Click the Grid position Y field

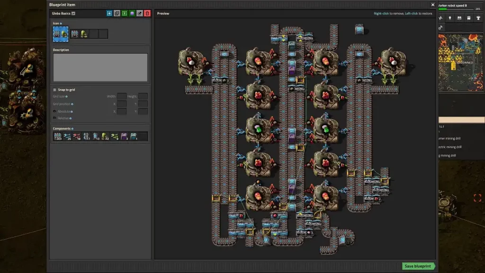[x=143, y=104]
